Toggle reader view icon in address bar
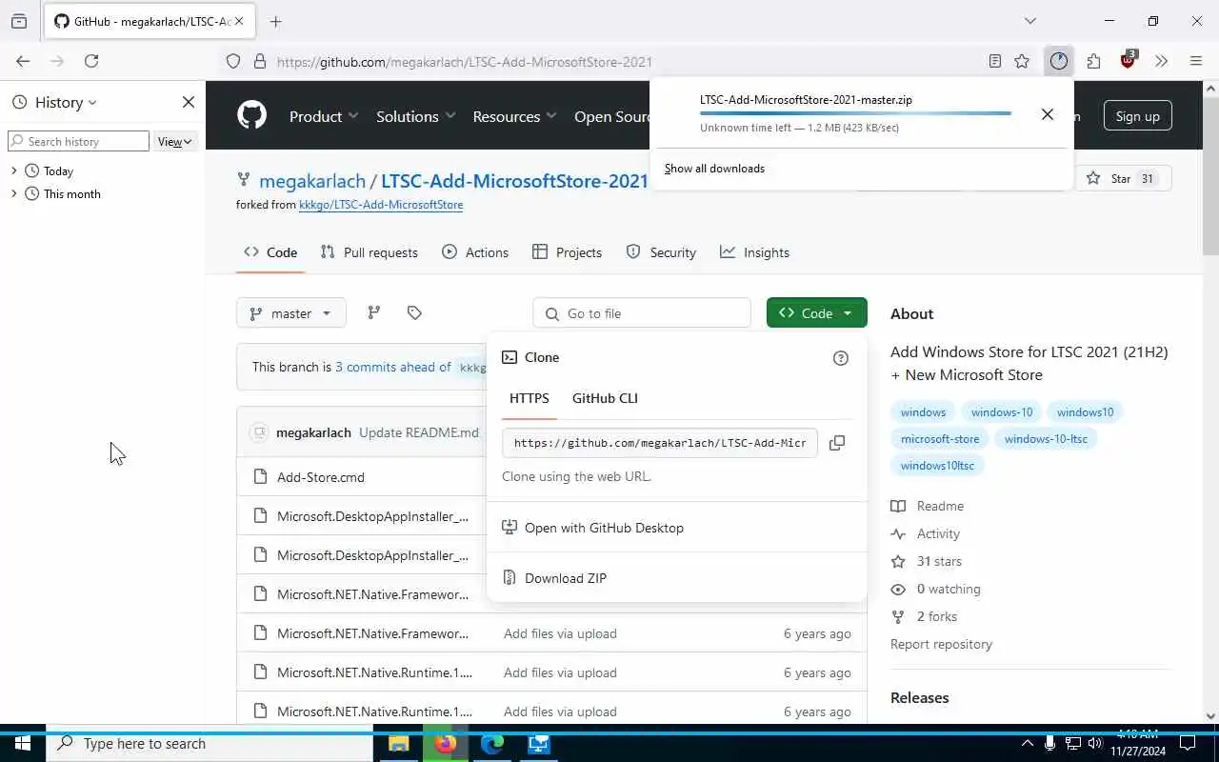 pyautogui.click(x=994, y=61)
